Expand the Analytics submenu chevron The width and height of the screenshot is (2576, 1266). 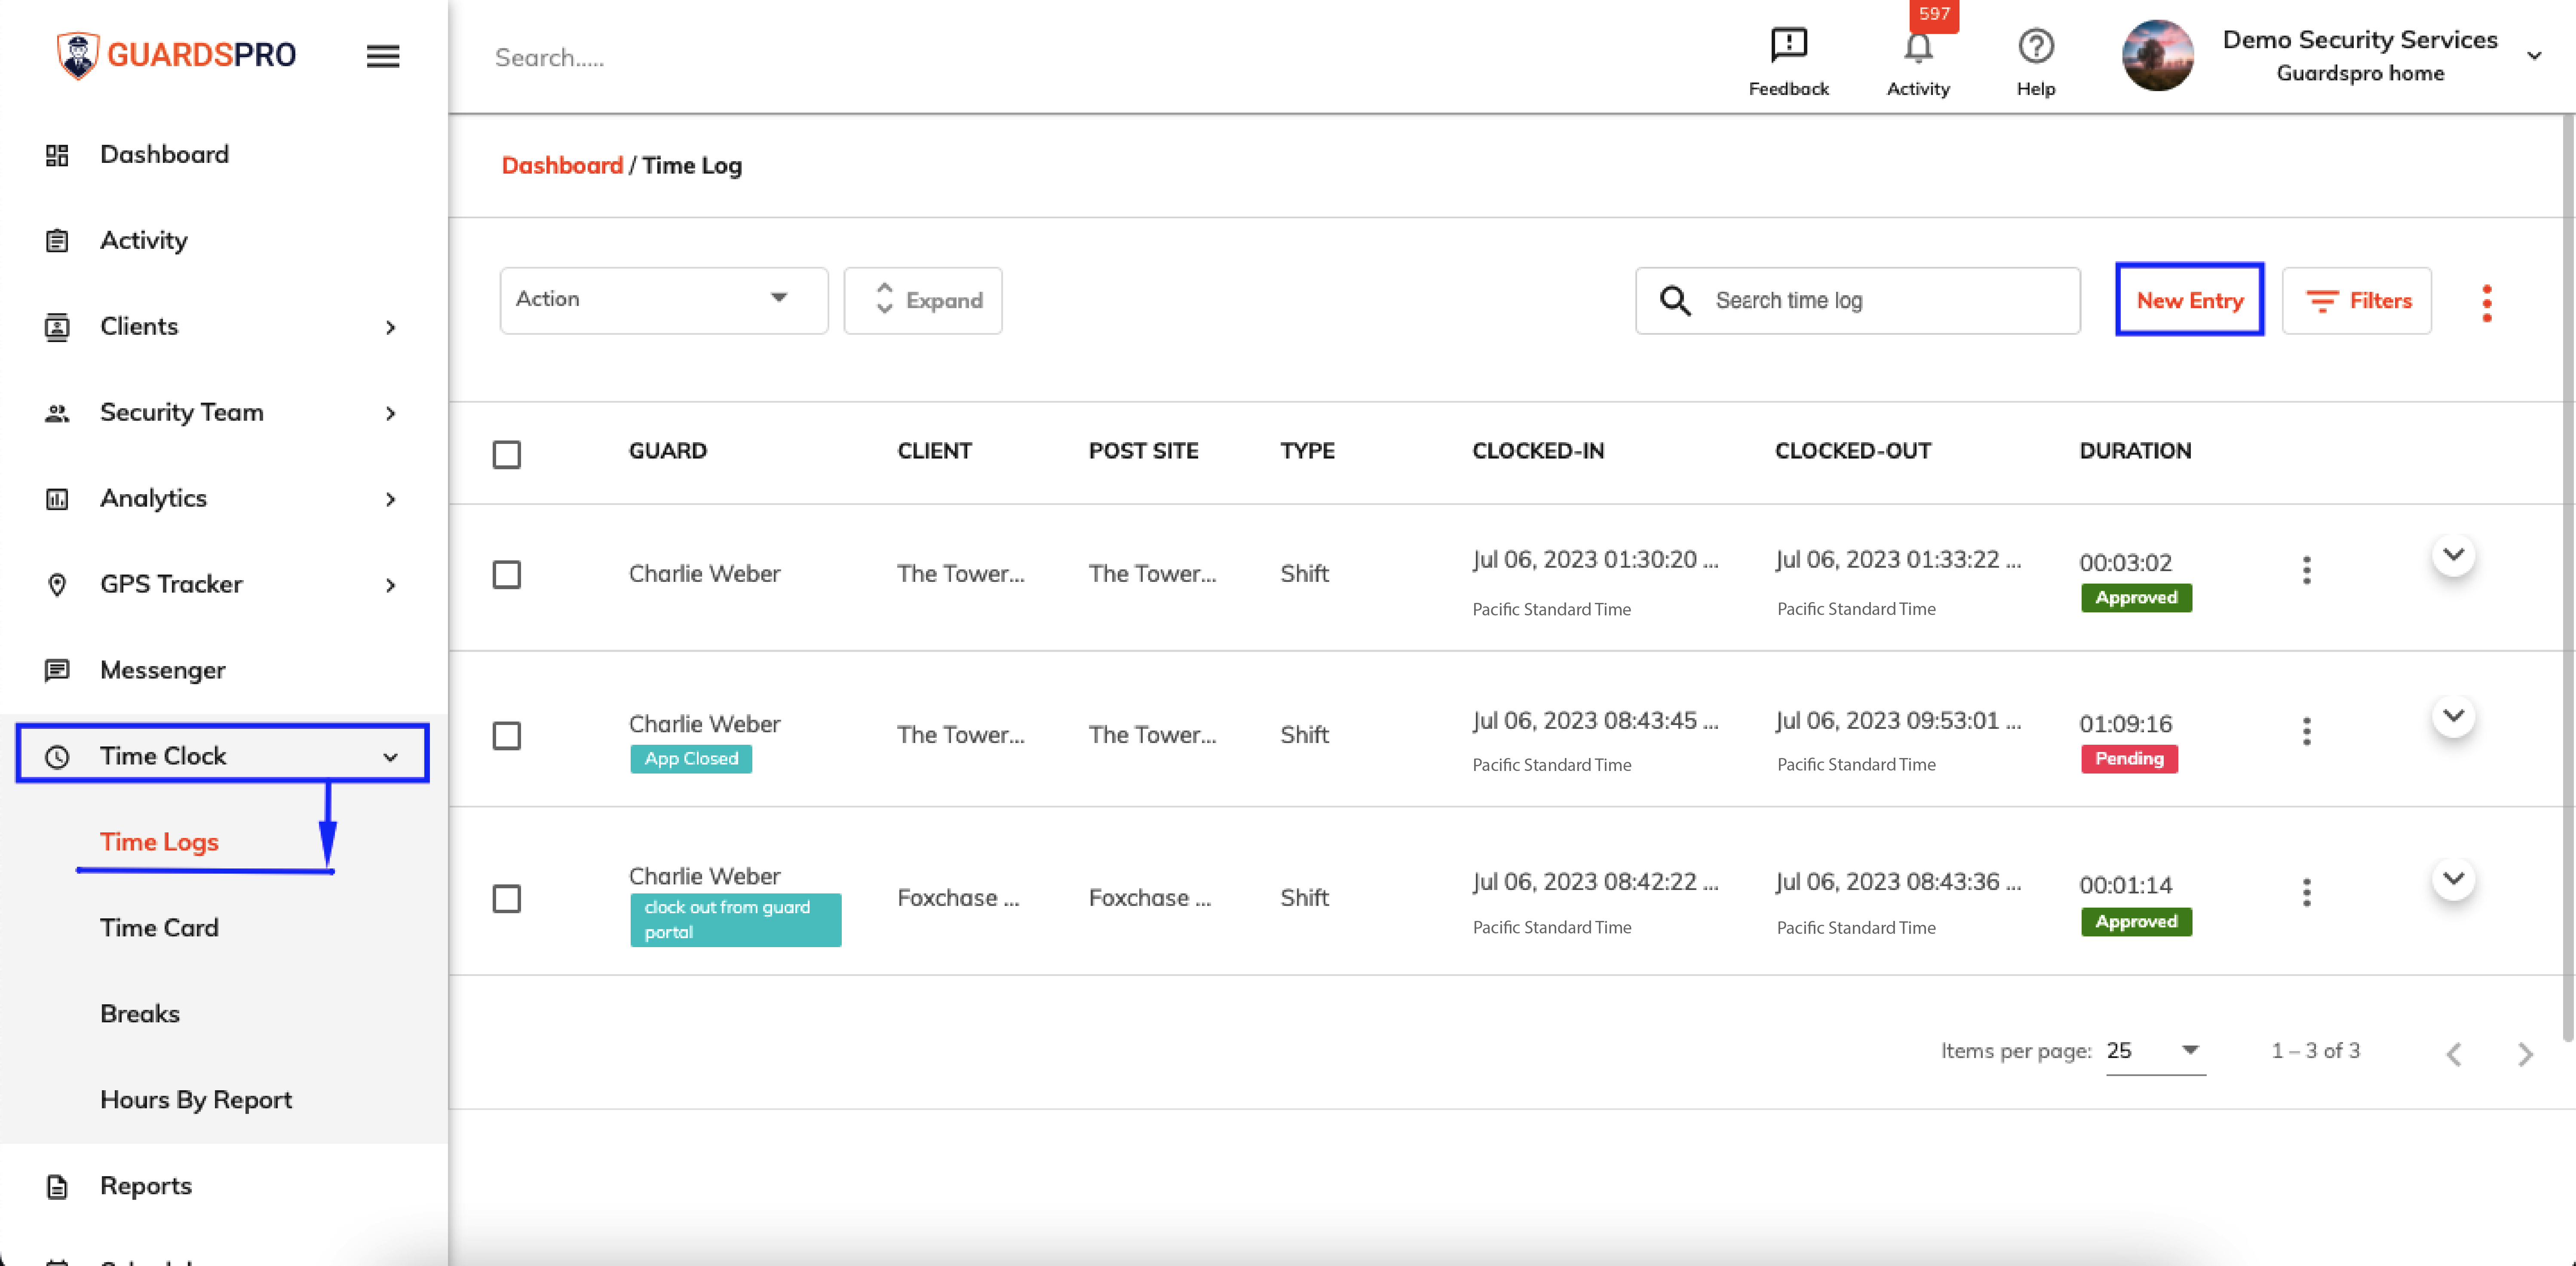click(391, 500)
